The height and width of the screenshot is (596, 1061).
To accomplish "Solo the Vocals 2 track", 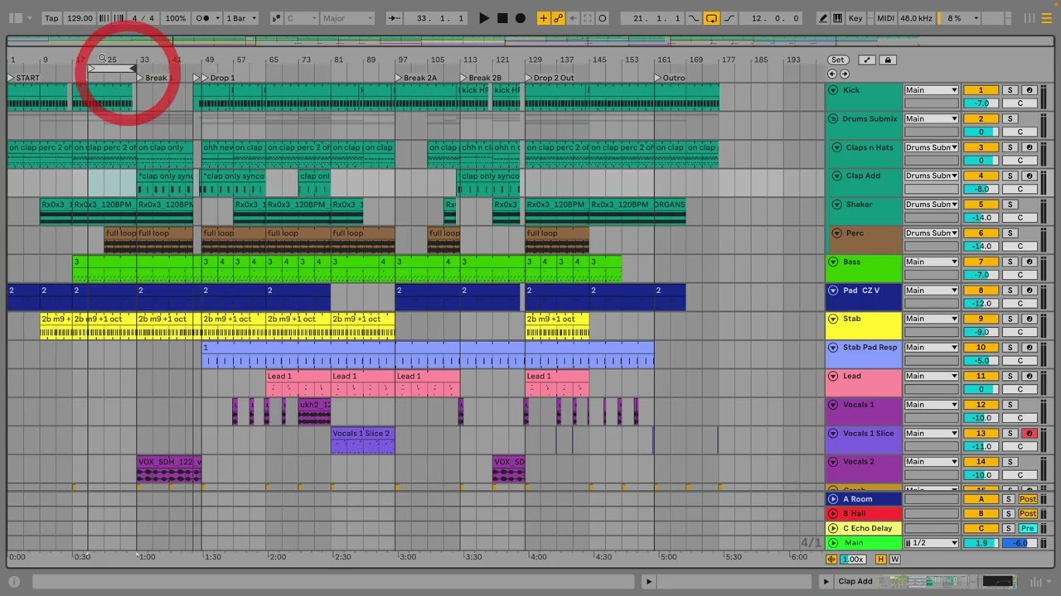I will [x=1010, y=462].
